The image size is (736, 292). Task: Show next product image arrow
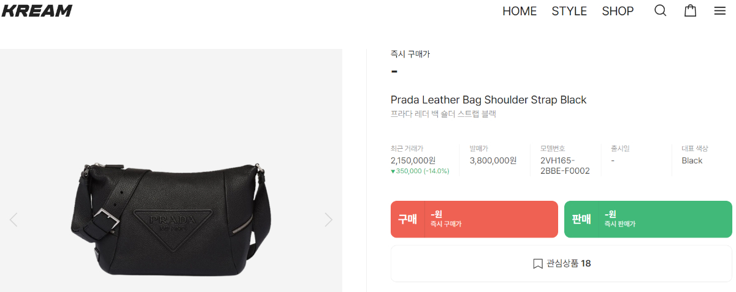pos(329,219)
